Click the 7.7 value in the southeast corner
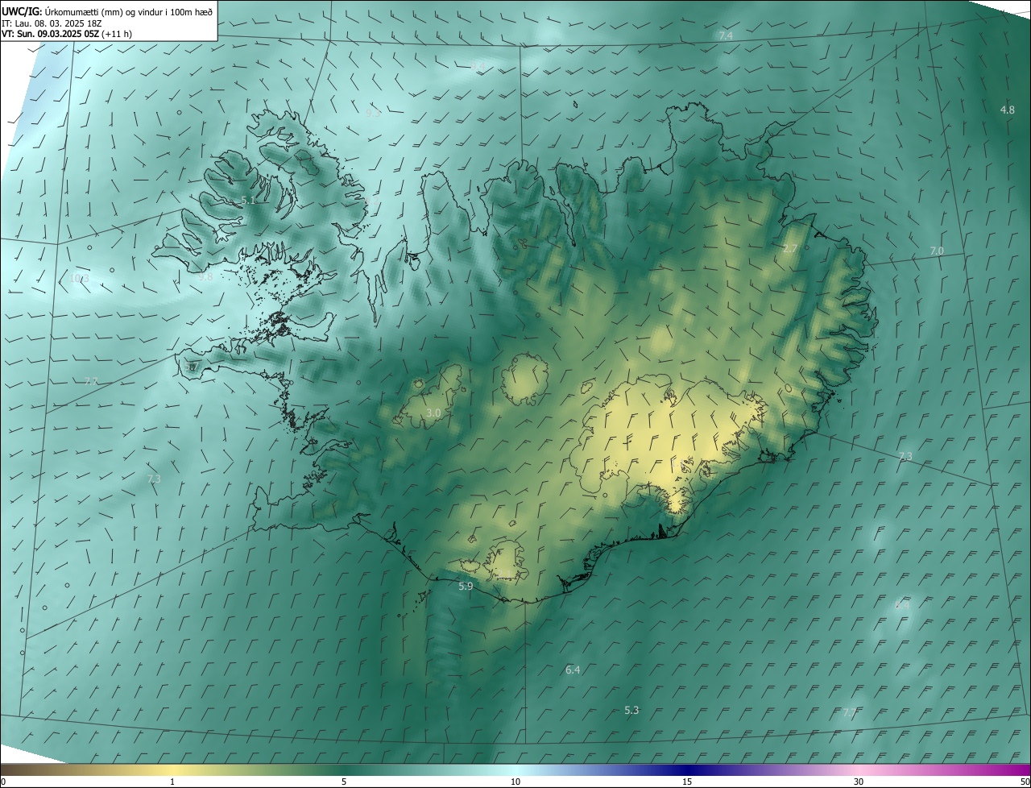1031x788 pixels. tap(850, 712)
